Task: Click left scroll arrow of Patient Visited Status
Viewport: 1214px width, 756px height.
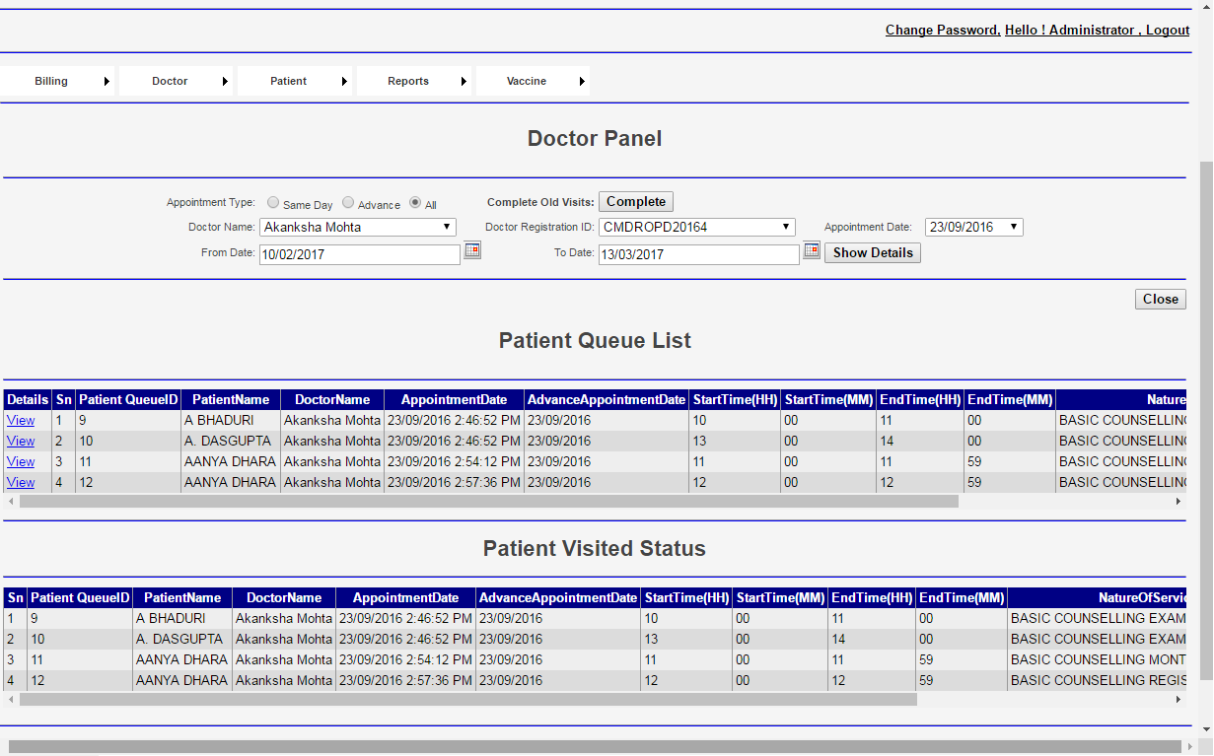Action: (11, 700)
